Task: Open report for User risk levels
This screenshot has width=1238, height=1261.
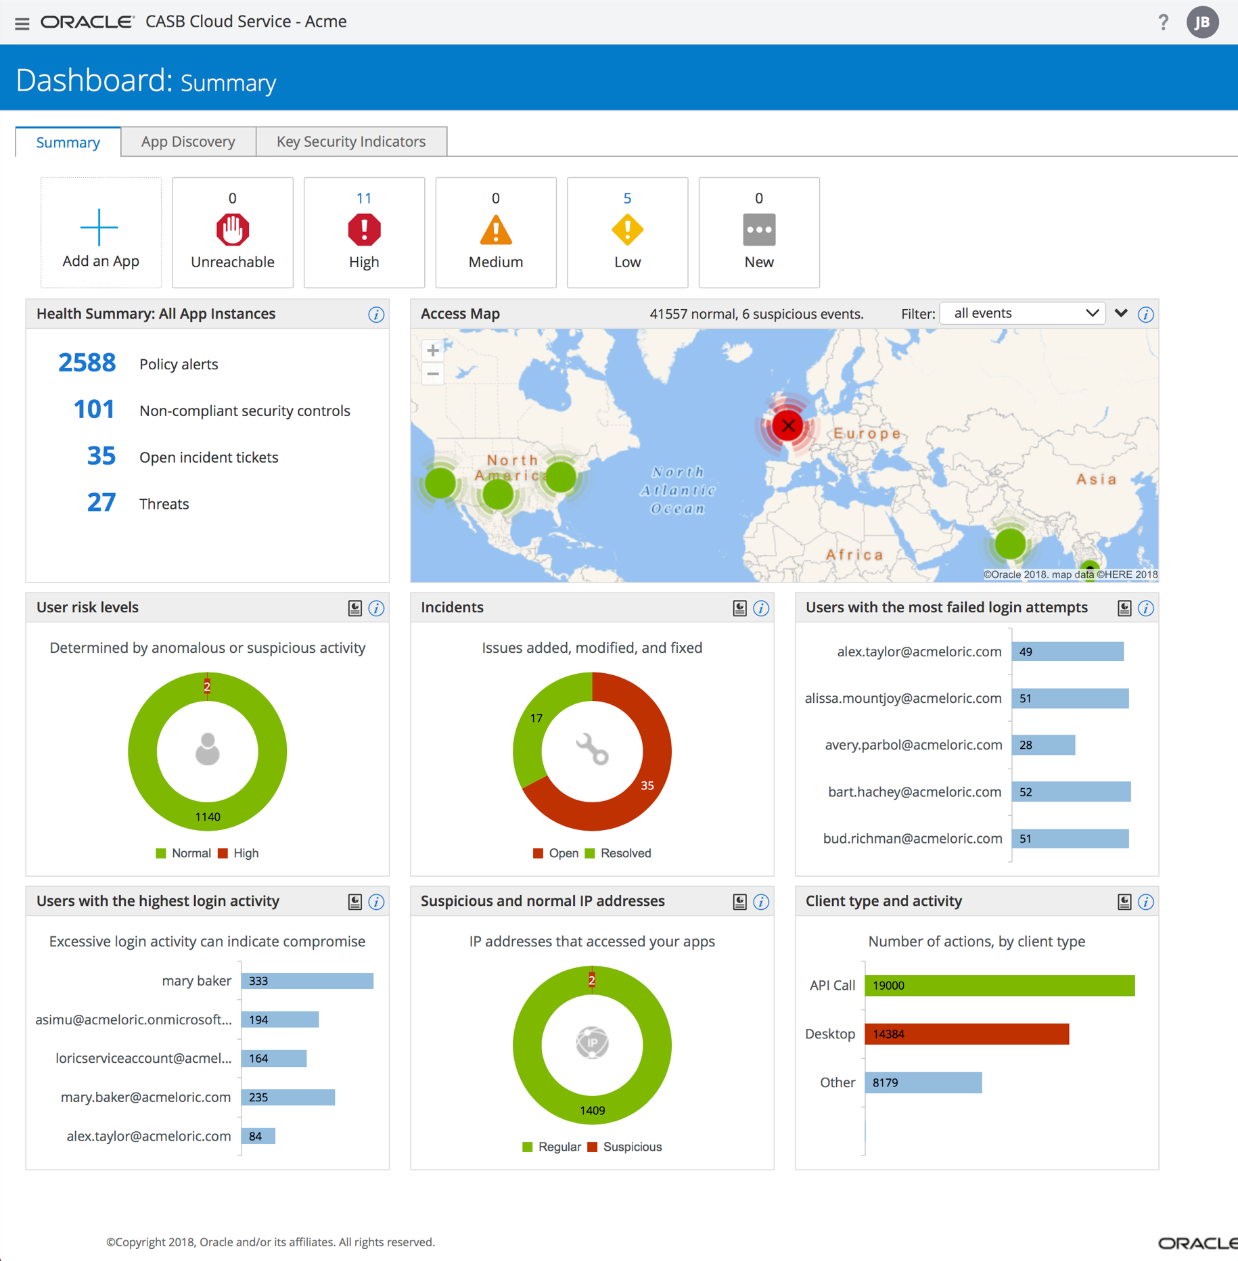Action: pyautogui.click(x=354, y=608)
